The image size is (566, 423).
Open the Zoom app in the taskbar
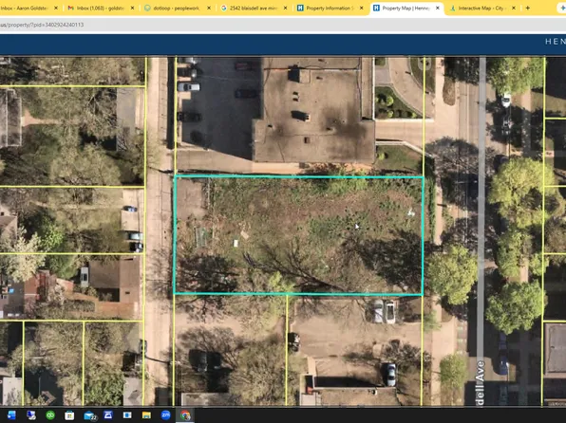tap(165, 415)
